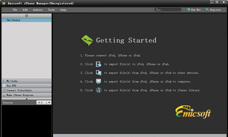Open Make iPhone Ringtone section
The height and width of the screenshot is (137, 228).
tap(27, 95)
